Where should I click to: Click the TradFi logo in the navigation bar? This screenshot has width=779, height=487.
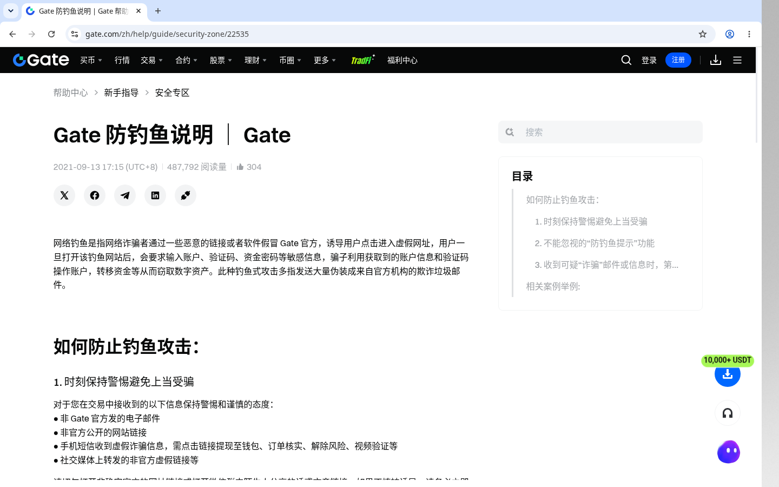362,60
